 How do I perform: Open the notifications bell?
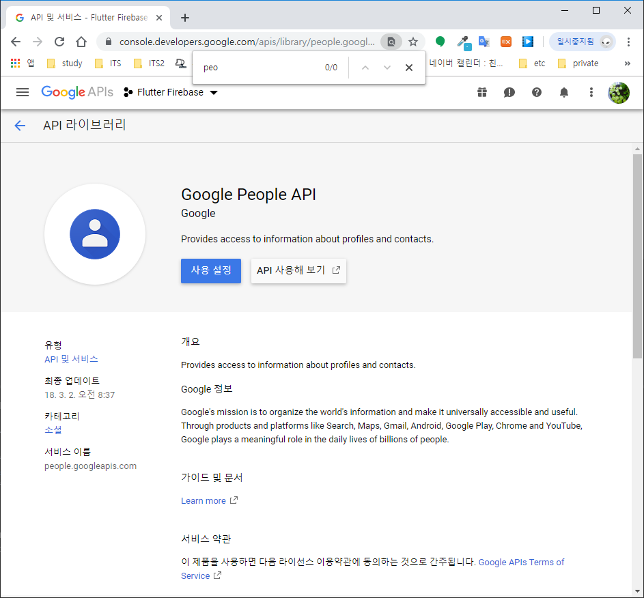click(x=564, y=92)
